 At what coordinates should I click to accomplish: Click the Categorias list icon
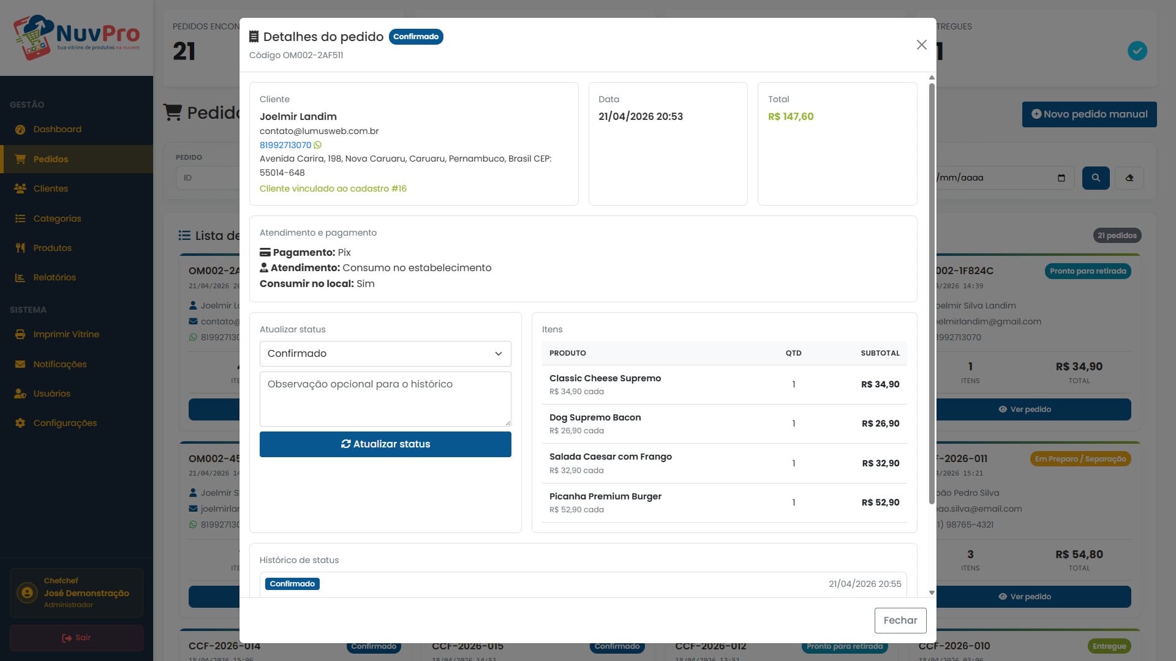pos(20,218)
